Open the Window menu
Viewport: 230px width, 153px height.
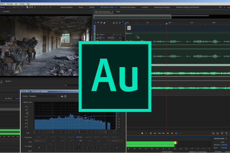22,4
